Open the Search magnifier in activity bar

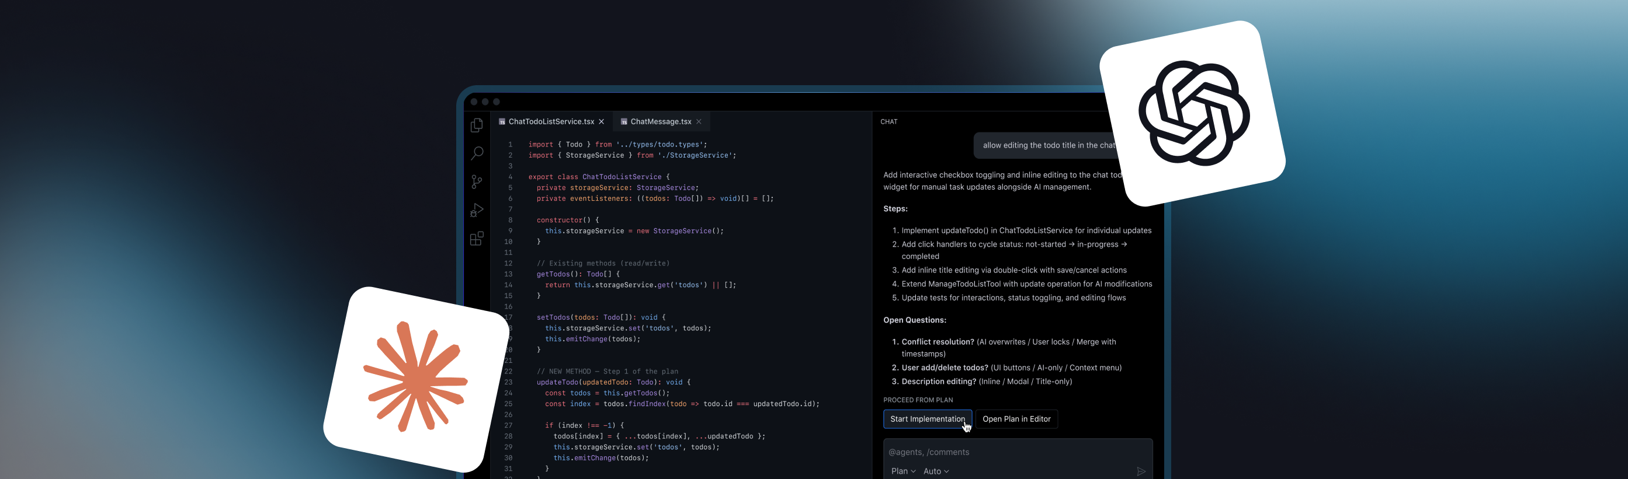(x=477, y=153)
